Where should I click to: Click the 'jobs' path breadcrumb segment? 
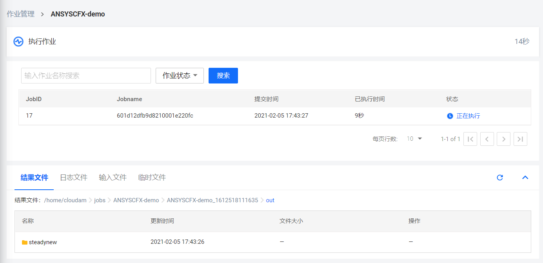(x=100, y=200)
